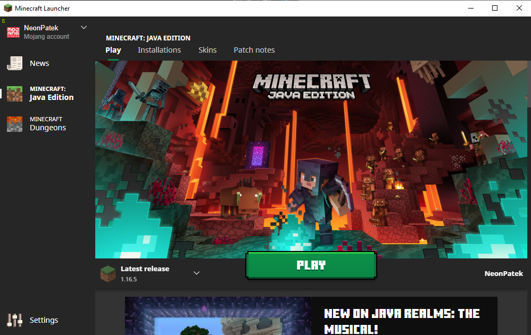The image size is (531, 335).
Task: Minimize the Minecraft Launcher window
Action: click(471, 8)
